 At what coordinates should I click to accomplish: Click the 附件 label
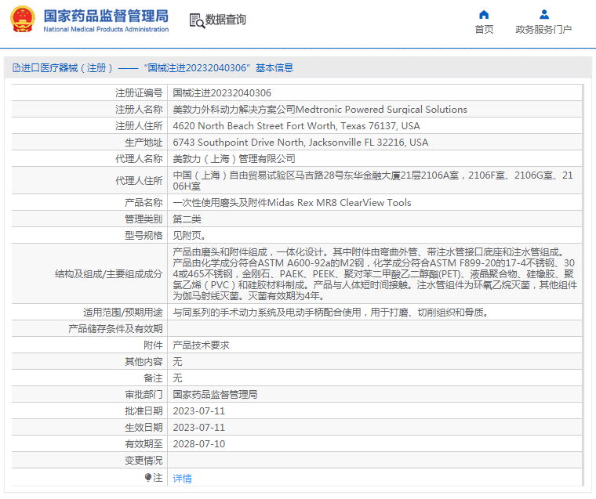[153, 345]
